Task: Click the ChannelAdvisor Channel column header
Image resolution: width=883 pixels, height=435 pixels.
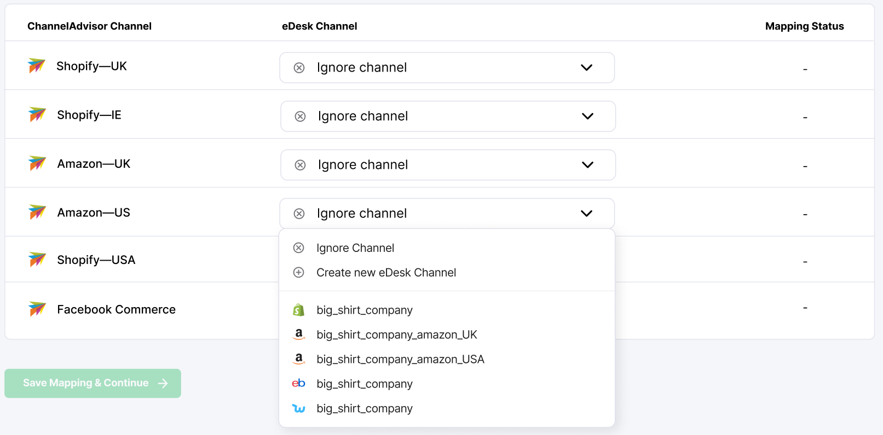Action: pos(89,26)
